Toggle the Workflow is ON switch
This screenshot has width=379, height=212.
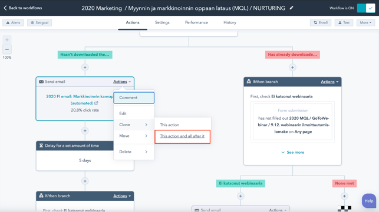(366, 8)
